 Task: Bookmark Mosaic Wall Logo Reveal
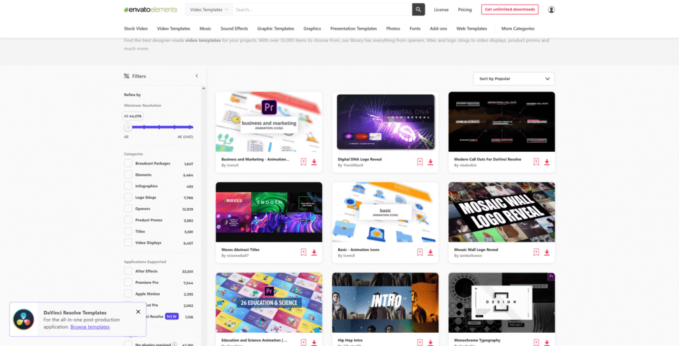click(x=536, y=253)
